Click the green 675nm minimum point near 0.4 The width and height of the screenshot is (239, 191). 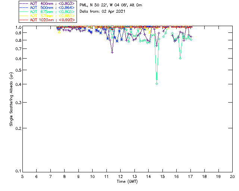tap(156, 84)
